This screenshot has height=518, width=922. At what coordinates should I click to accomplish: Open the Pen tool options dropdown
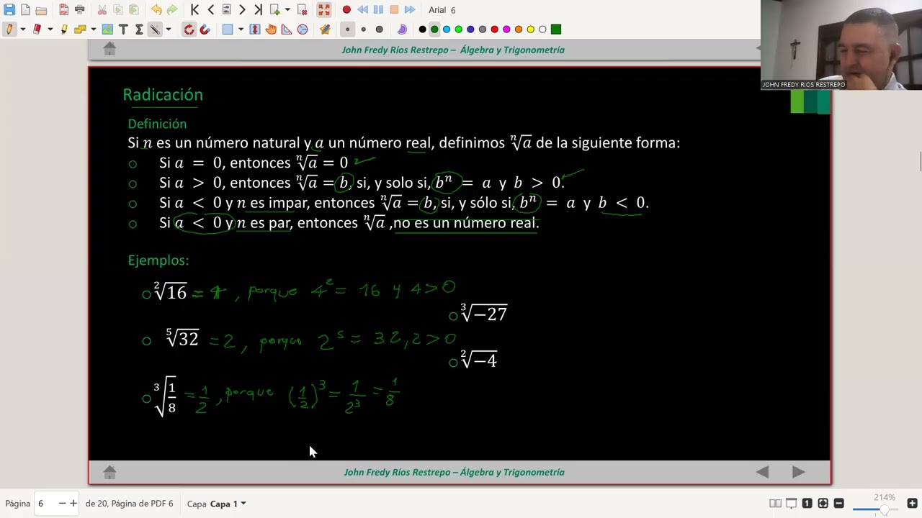23,29
